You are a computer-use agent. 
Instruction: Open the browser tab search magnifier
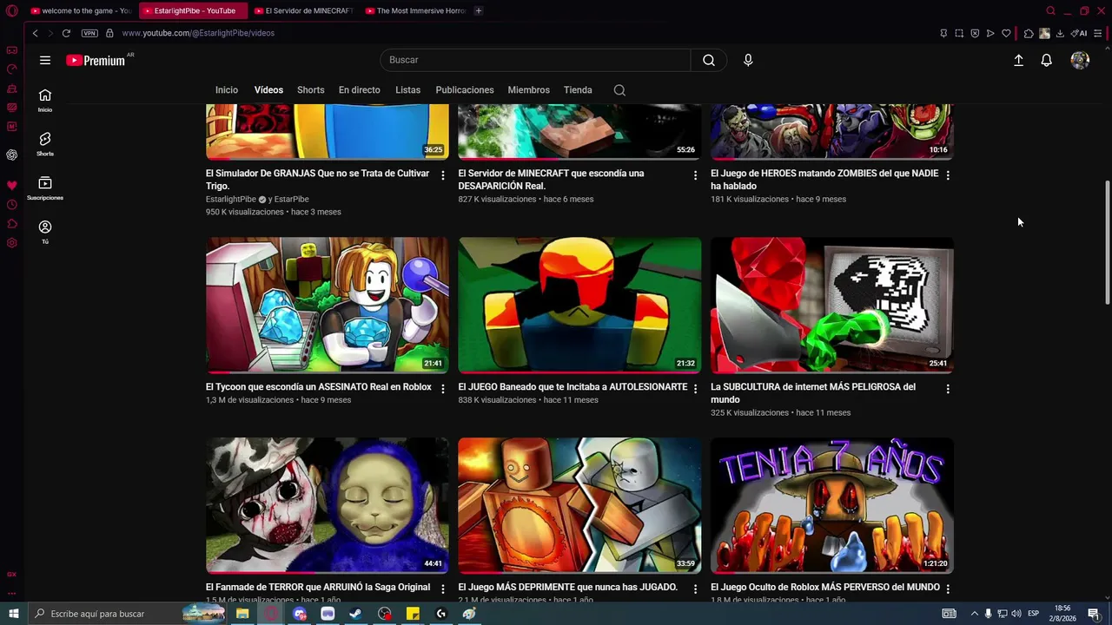point(1050,10)
